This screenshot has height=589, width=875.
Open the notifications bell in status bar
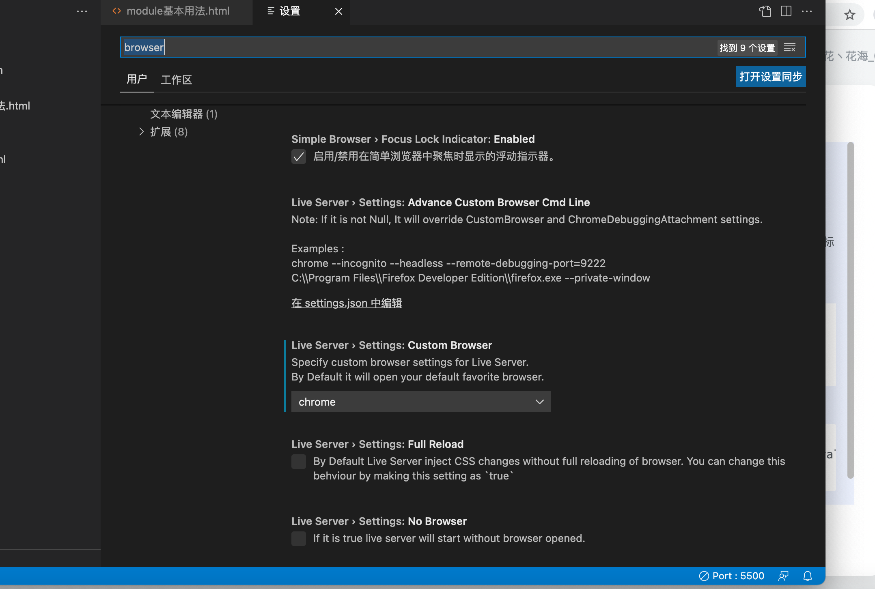click(808, 576)
